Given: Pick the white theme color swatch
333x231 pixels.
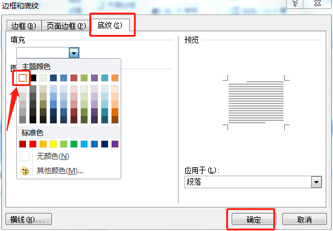Looking at the screenshot, I should (x=22, y=78).
